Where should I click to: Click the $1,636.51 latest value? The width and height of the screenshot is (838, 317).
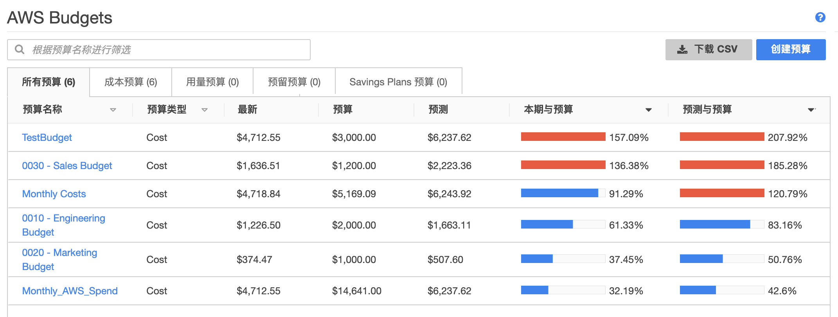pyautogui.click(x=259, y=166)
